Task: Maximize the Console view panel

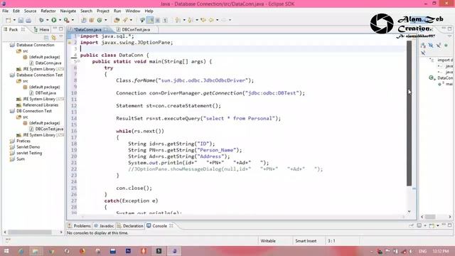Action: pos(449,225)
